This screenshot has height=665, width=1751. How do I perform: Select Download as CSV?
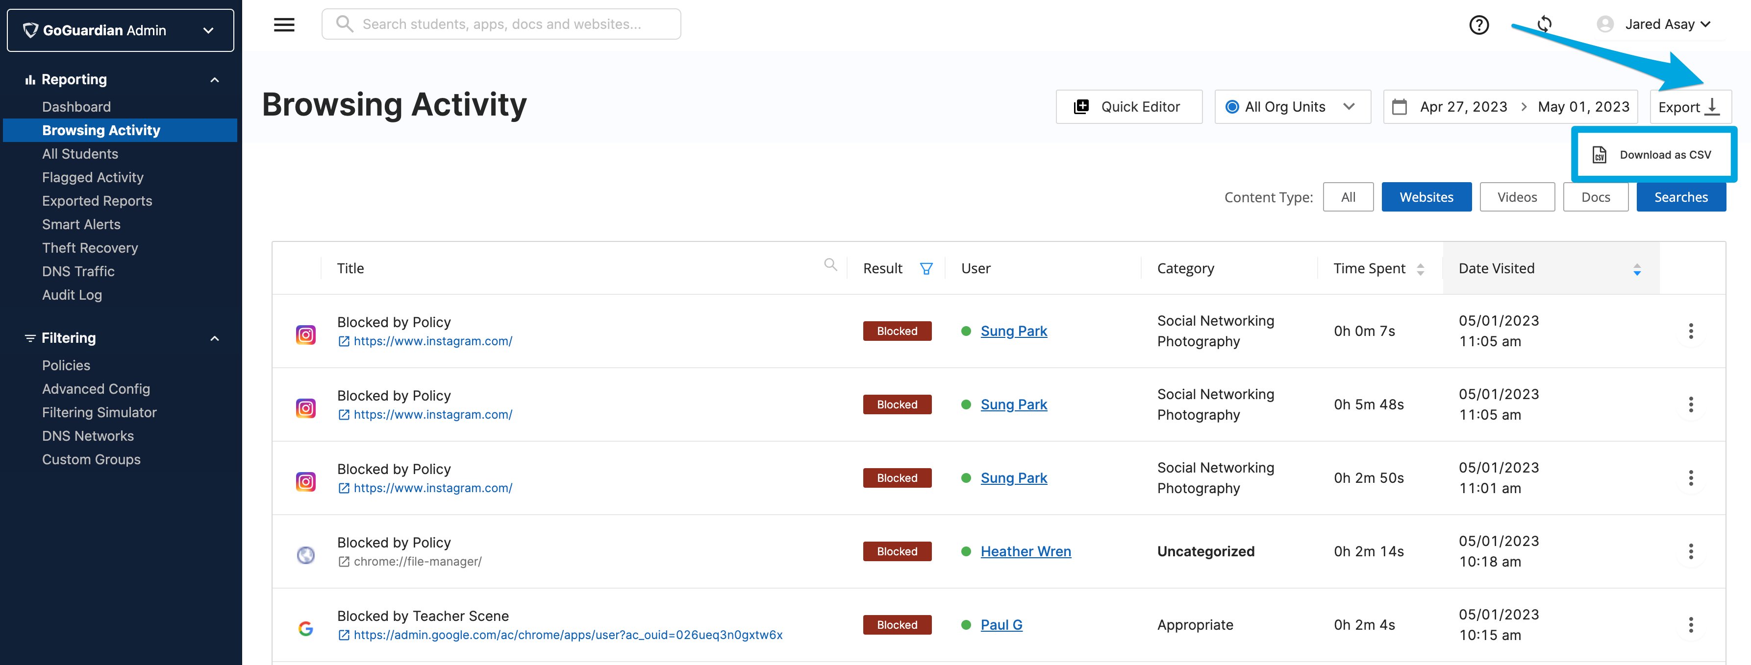coord(1654,155)
